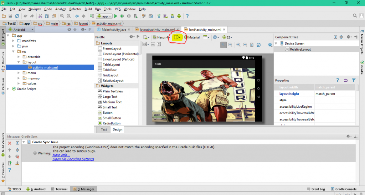Viewport: 365px width, 195px height.
Task: Click the Back navigation arrow icon
Action: point(77,16)
